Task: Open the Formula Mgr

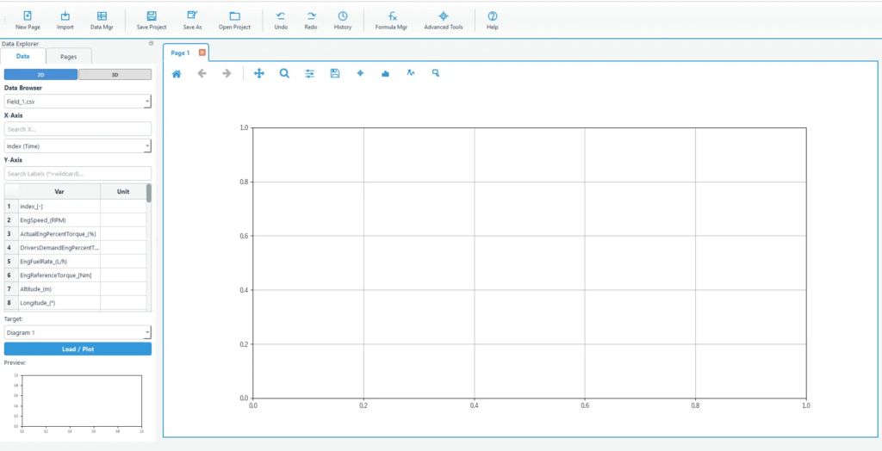Action: 391,20
